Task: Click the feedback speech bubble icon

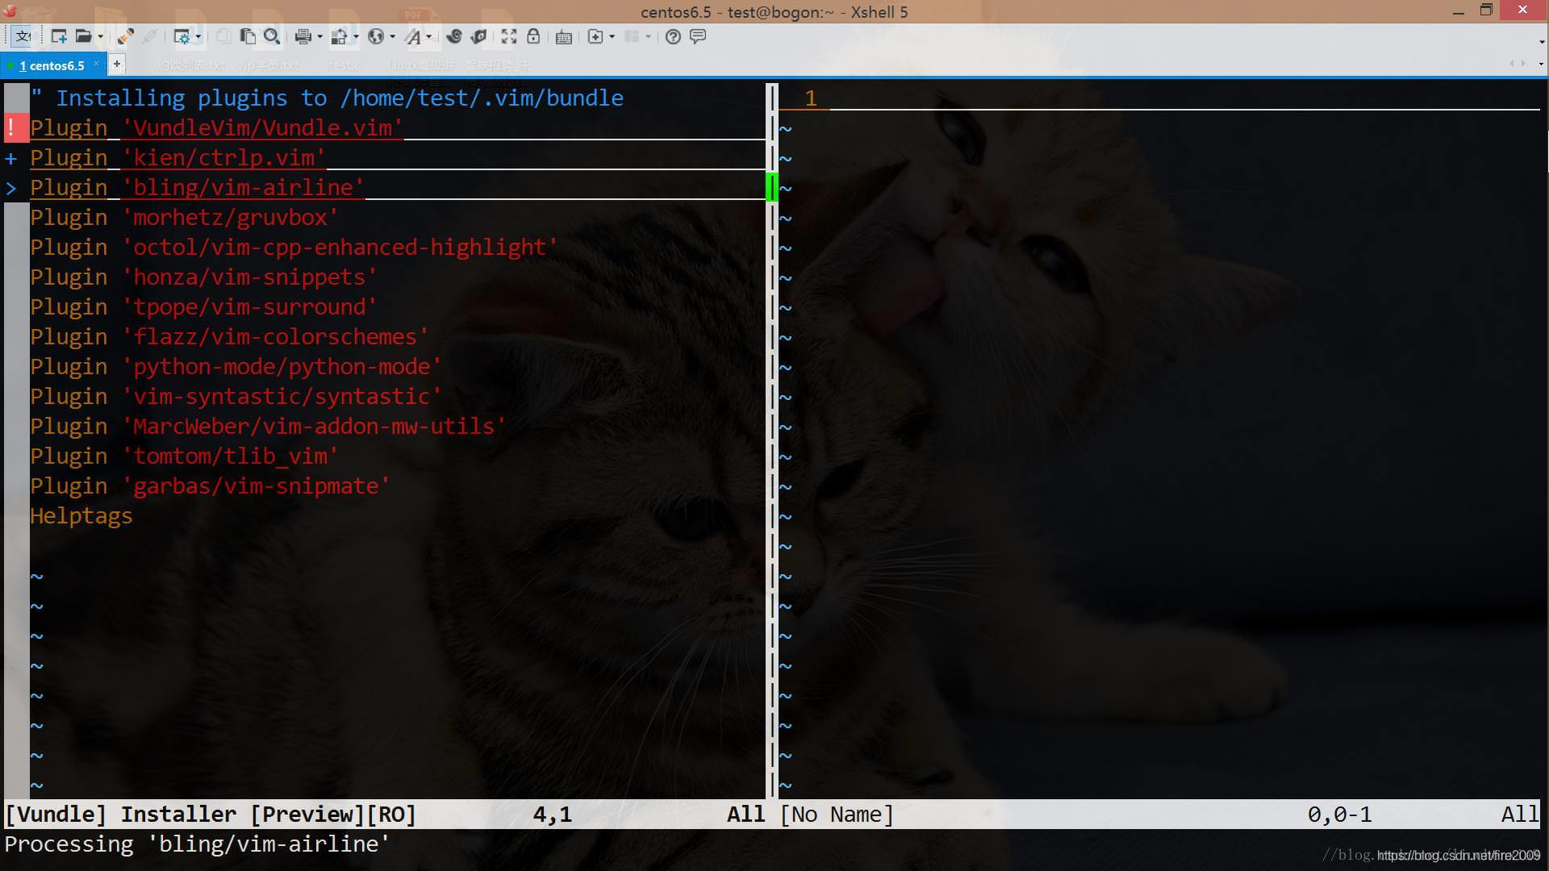Action: [698, 36]
